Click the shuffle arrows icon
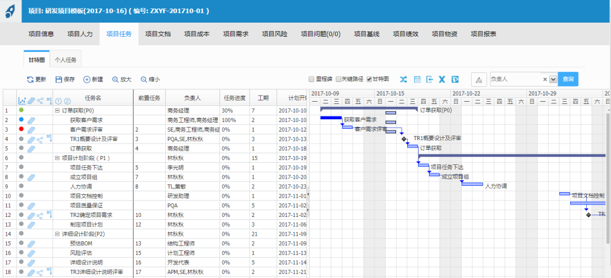611x278 pixels. (403, 80)
